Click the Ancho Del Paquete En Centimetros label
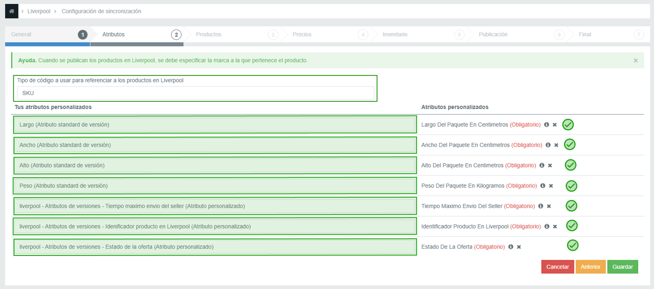The height and width of the screenshot is (289, 654). point(465,145)
